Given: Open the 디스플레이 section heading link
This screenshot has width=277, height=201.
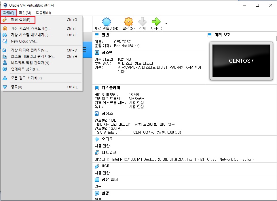Looking at the screenshot, I should [x=111, y=88].
